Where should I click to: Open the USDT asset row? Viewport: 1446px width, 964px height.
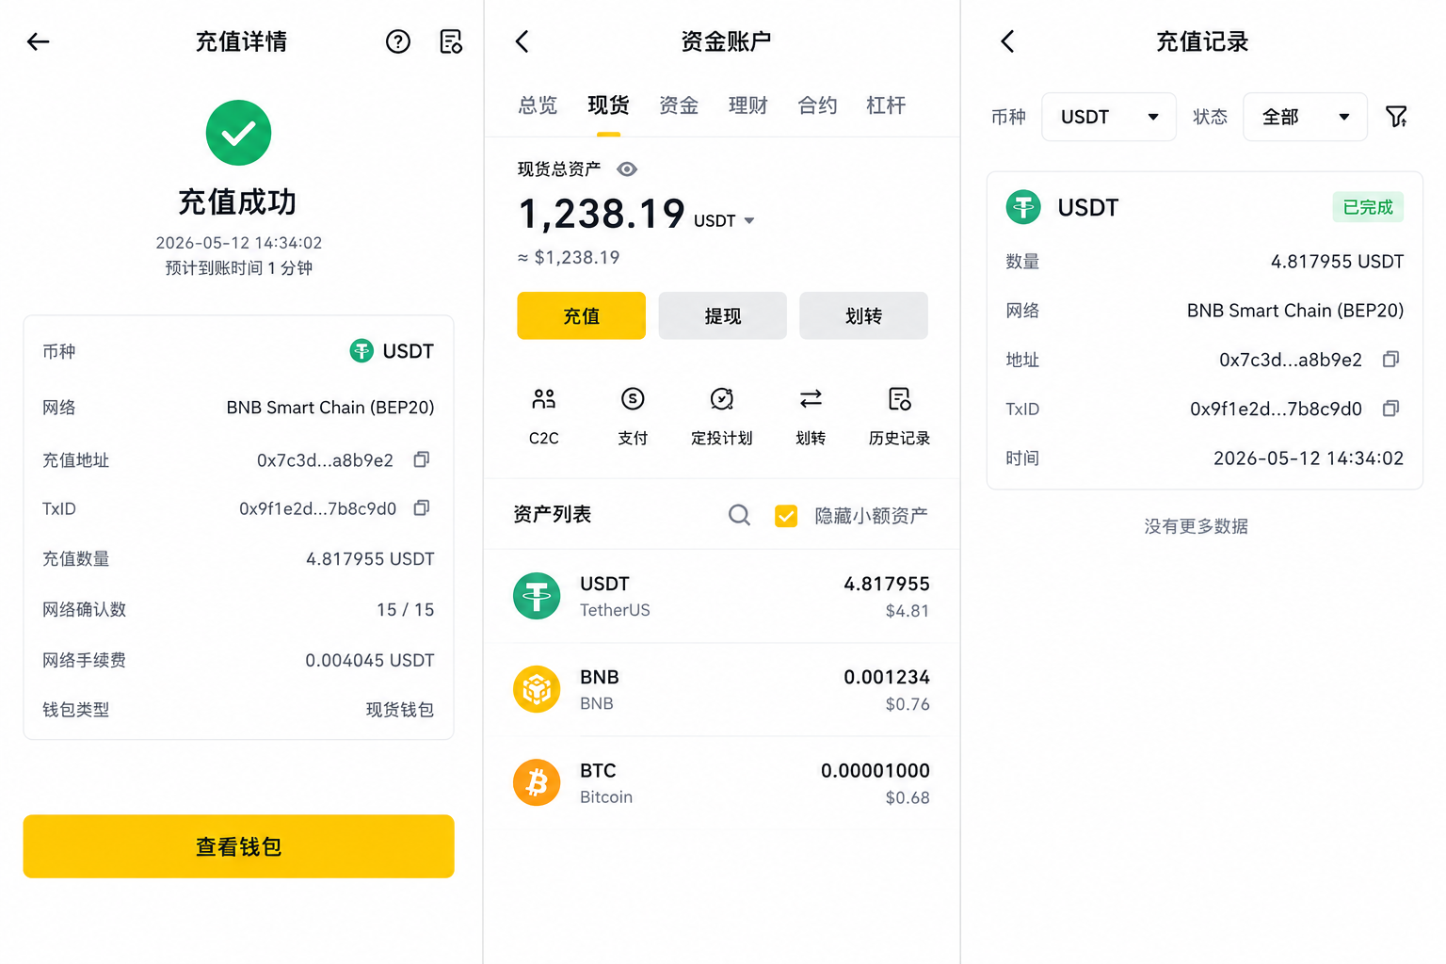pos(722,596)
